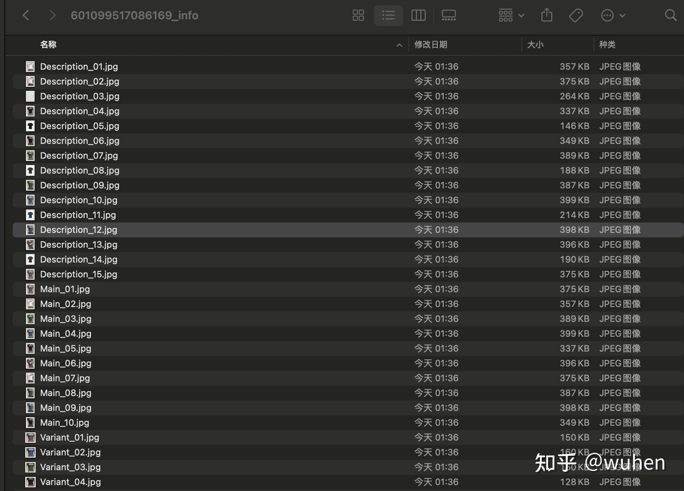Sort files by the 大小 column

pos(536,45)
